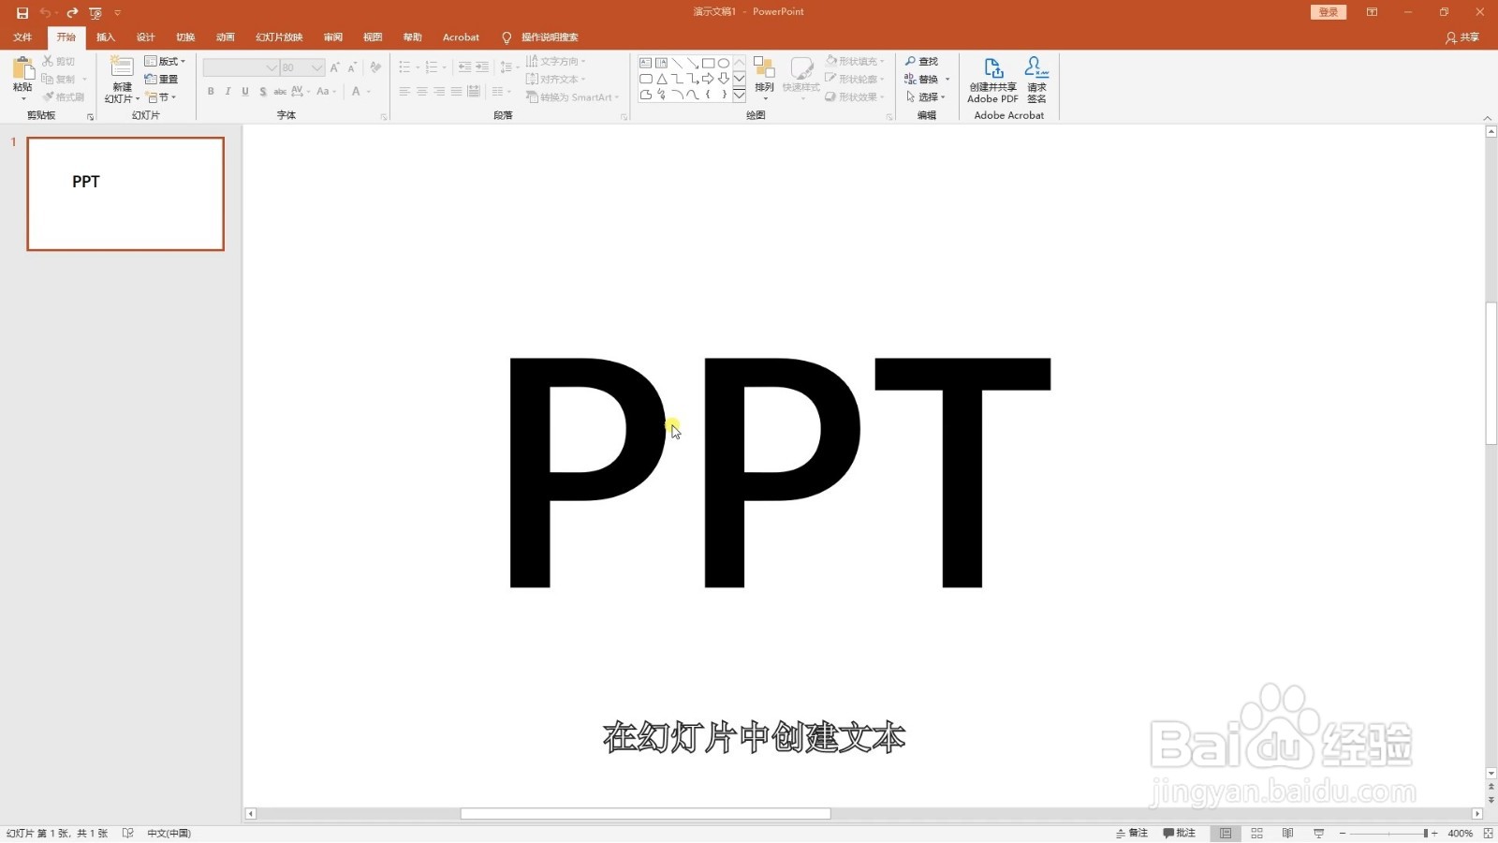Click the 批注 button in status bar
Screen dimensions: 1498x843
pyautogui.click(x=1181, y=833)
